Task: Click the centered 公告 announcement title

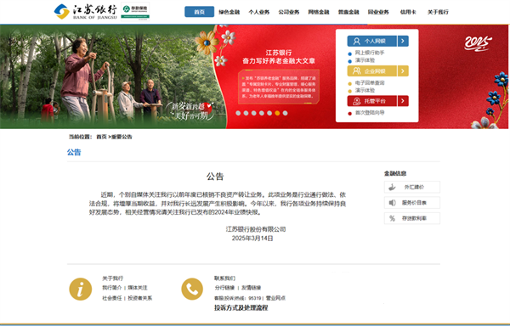Action: pyautogui.click(x=215, y=177)
